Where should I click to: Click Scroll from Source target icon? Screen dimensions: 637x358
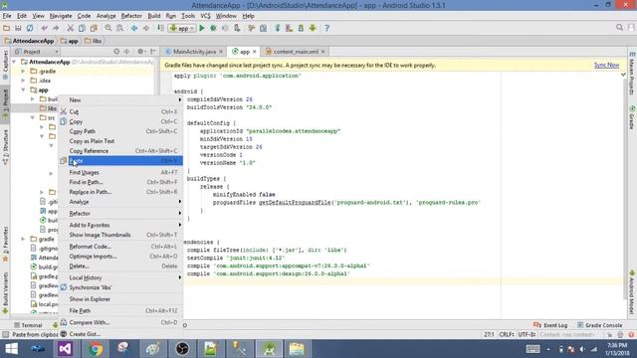coord(116,52)
